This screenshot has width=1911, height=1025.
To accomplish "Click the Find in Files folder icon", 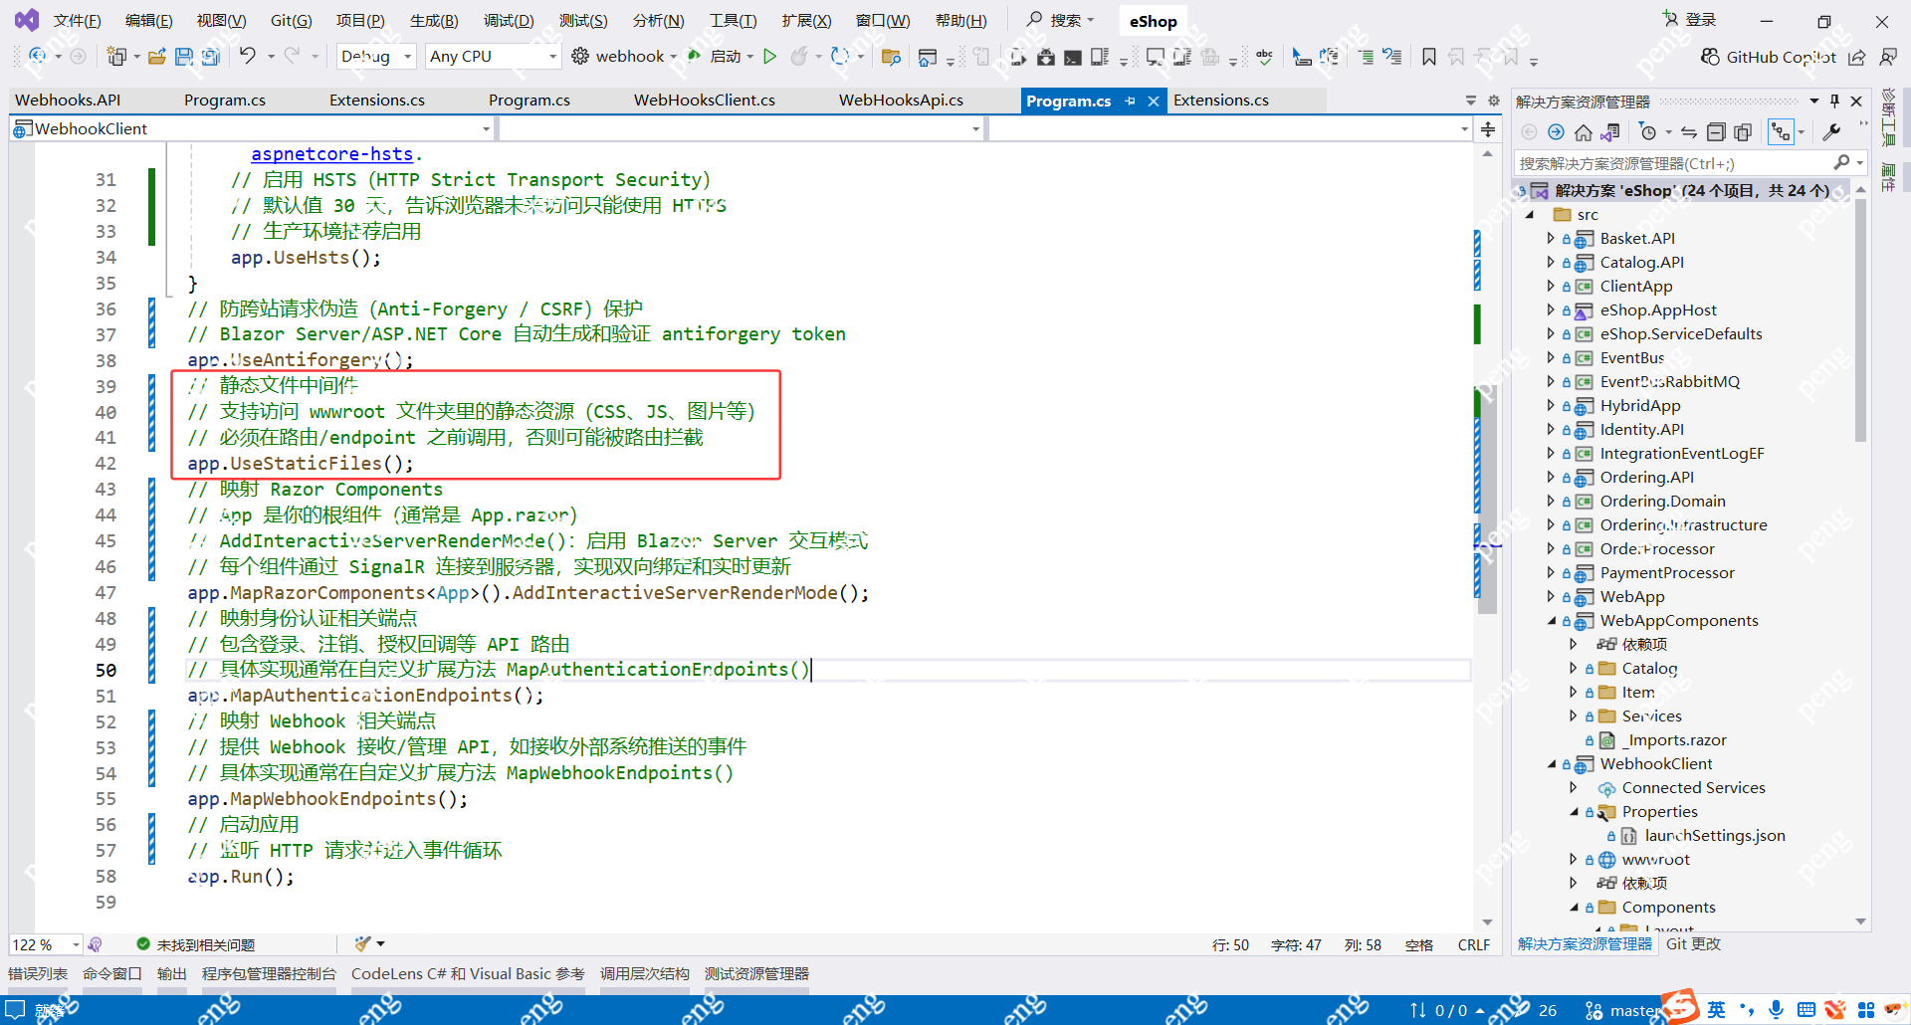I will [891, 57].
